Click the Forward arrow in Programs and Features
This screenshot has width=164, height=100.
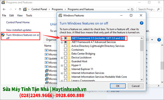pos(10,9)
